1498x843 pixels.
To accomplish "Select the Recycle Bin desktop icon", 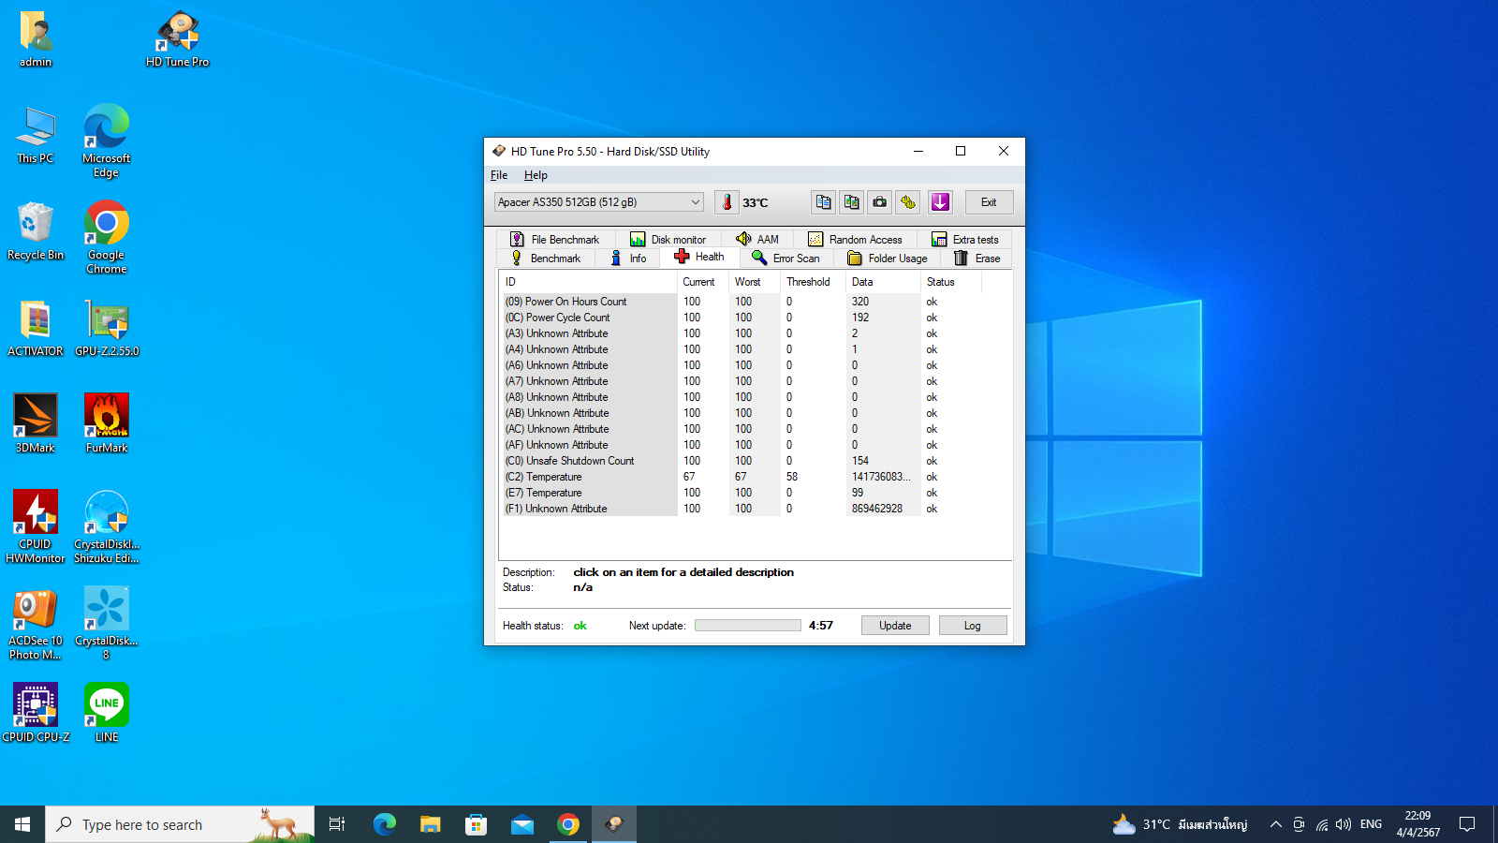I will pos(36,232).
